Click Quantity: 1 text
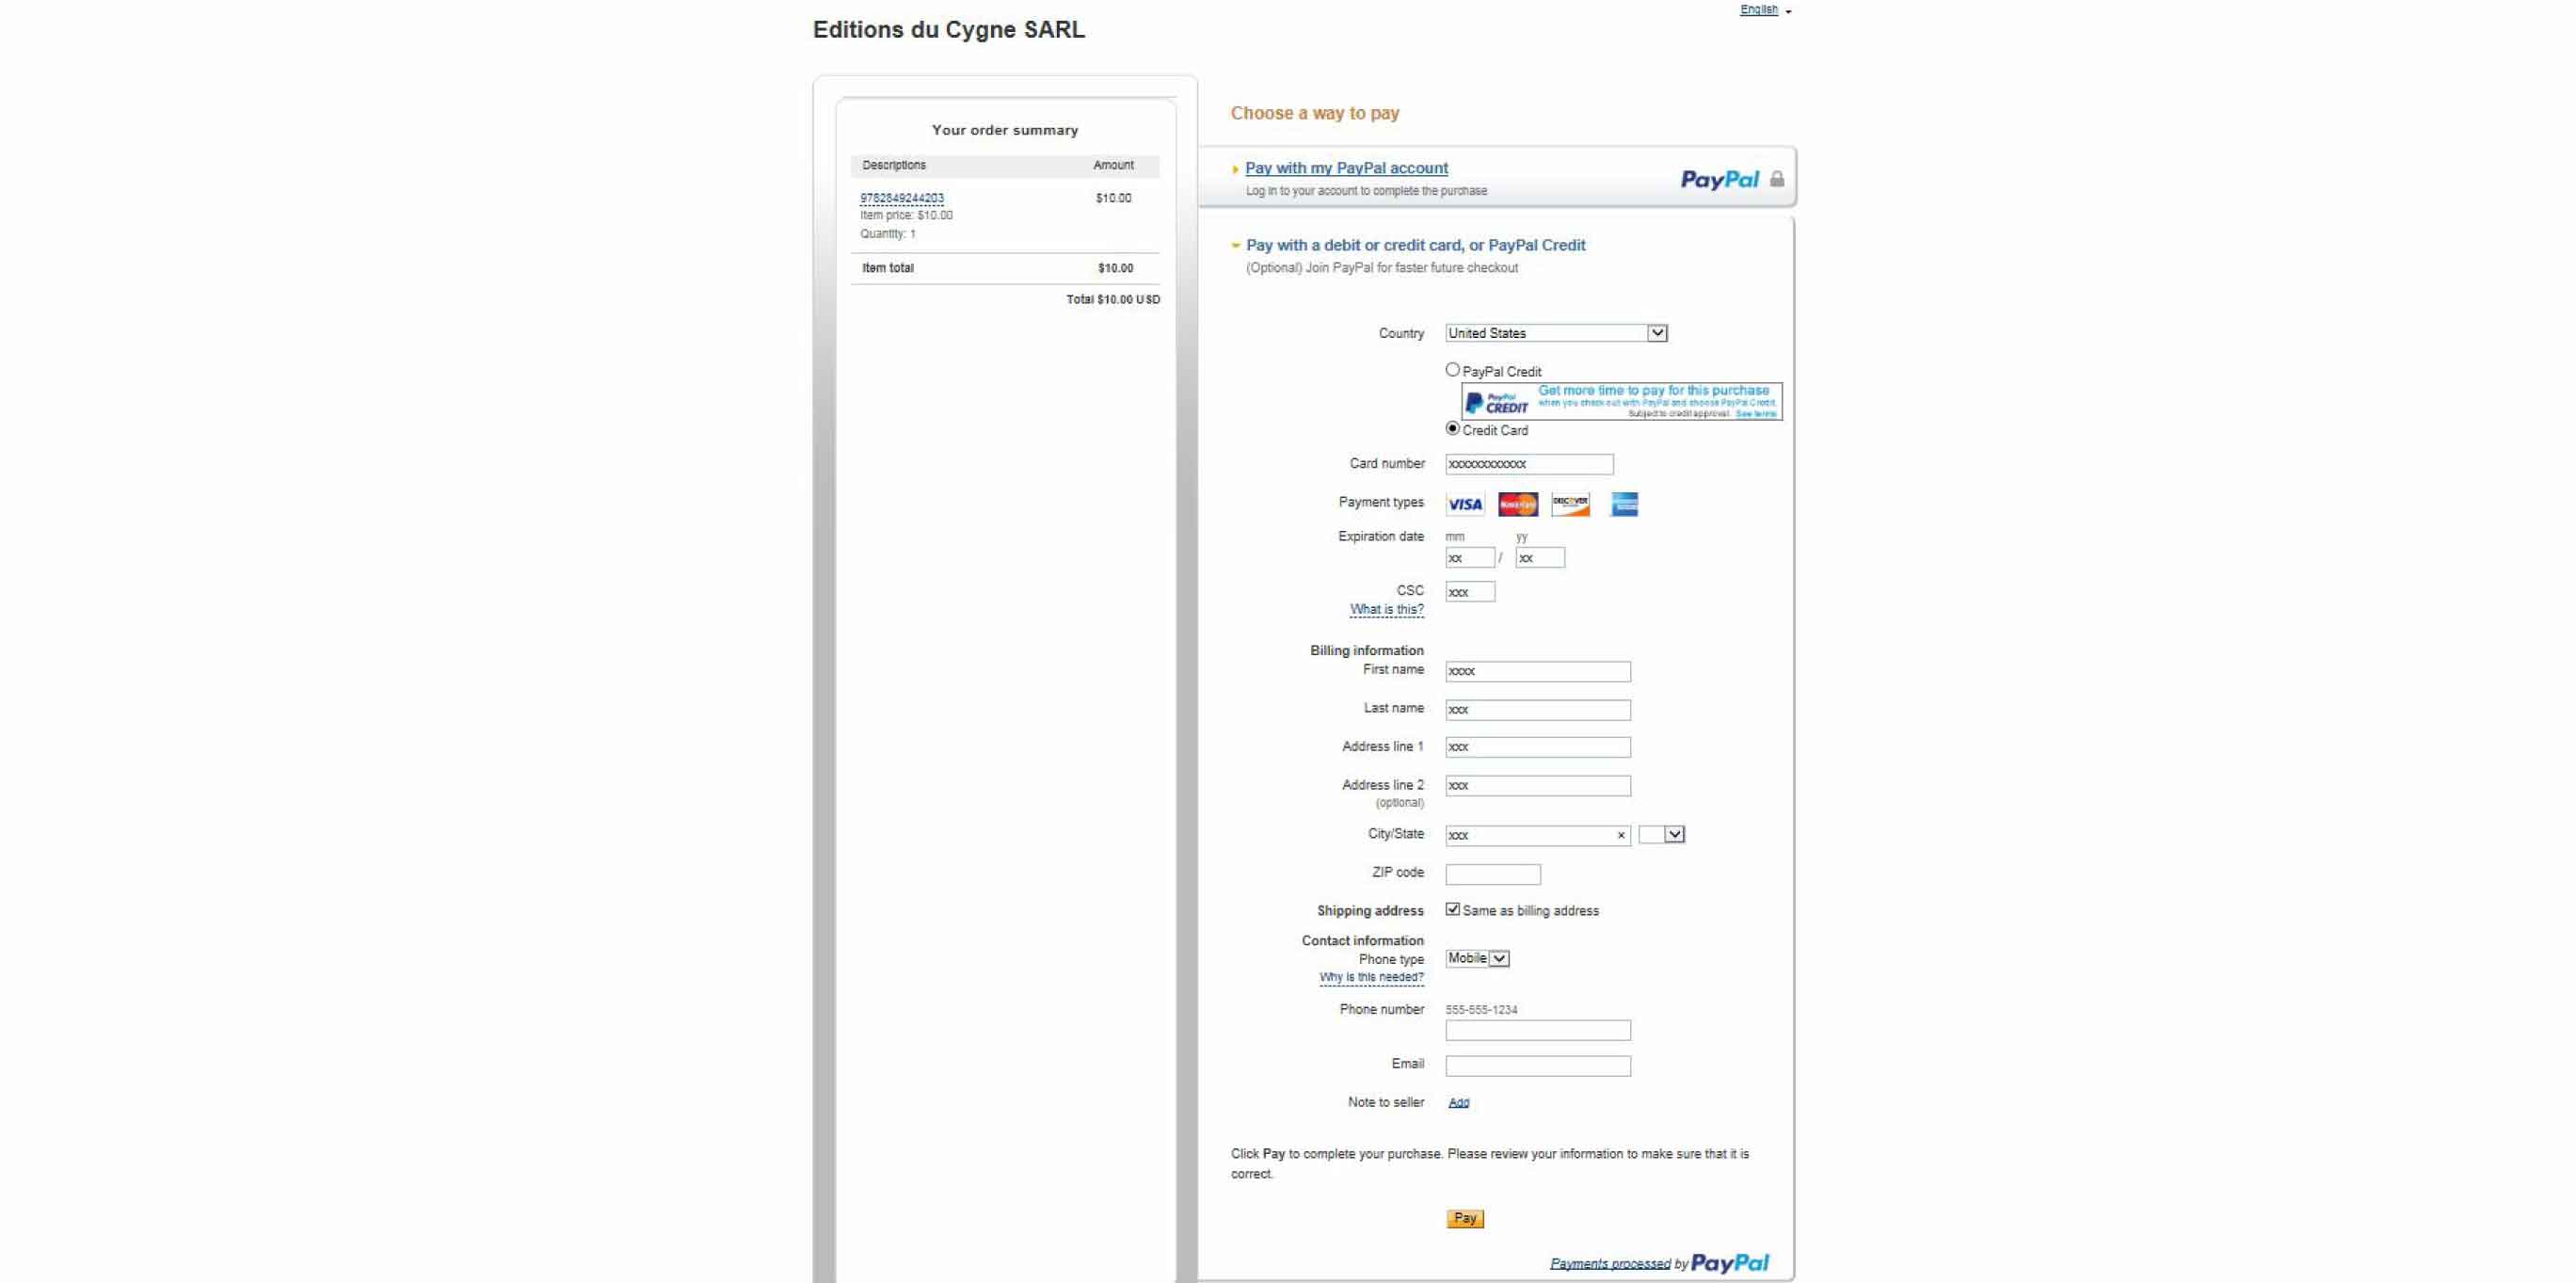 coord(887,234)
